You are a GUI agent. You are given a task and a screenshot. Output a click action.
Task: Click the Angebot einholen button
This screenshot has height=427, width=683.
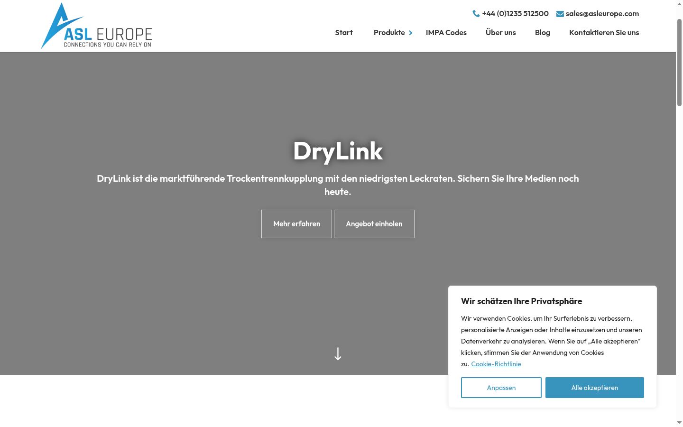374,224
